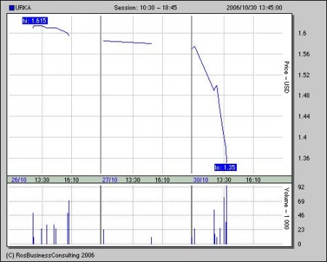Click the URKA ticker label
327x262 pixels.
pyautogui.click(x=23, y=8)
